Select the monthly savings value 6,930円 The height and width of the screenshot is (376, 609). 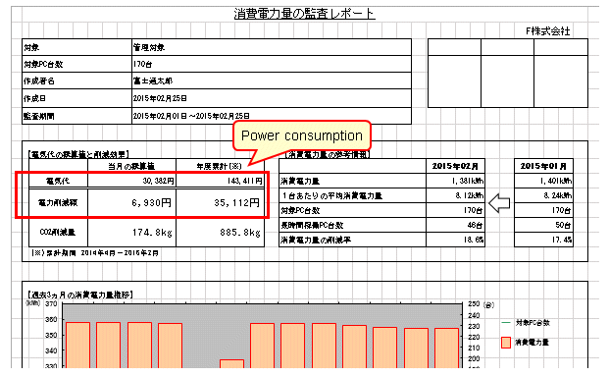click(151, 202)
